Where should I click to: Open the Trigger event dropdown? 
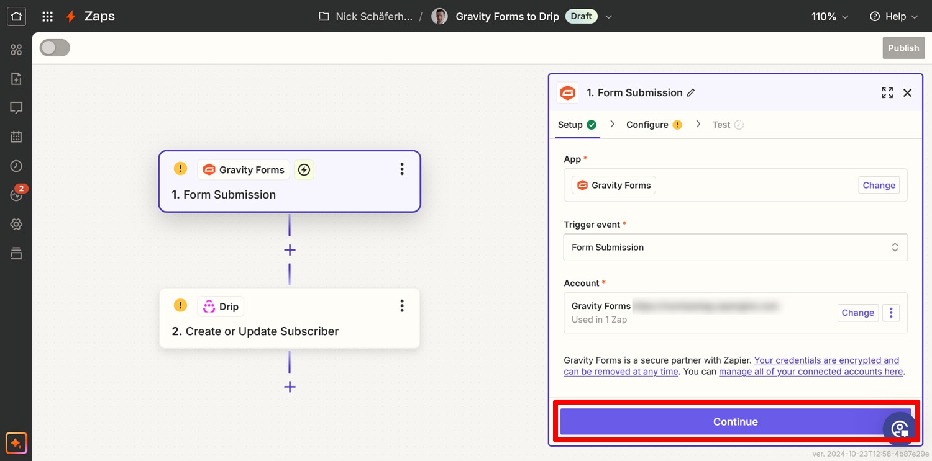(x=736, y=247)
